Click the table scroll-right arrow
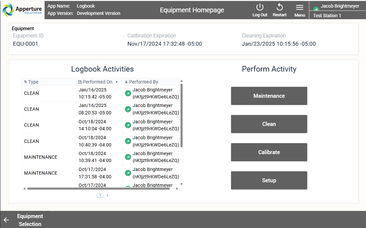The image size is (366, 228). pyautogui.click(x=177, y=189)
